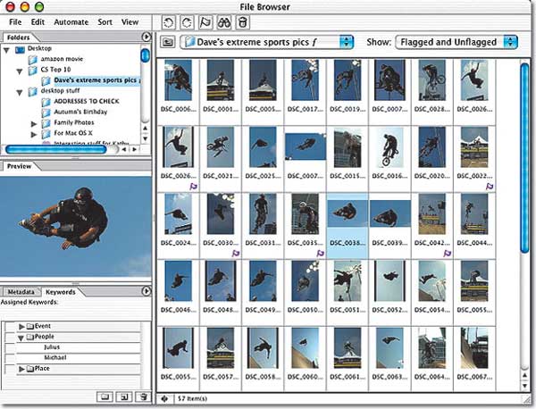Select the Keywords tab

click(61, 292)
